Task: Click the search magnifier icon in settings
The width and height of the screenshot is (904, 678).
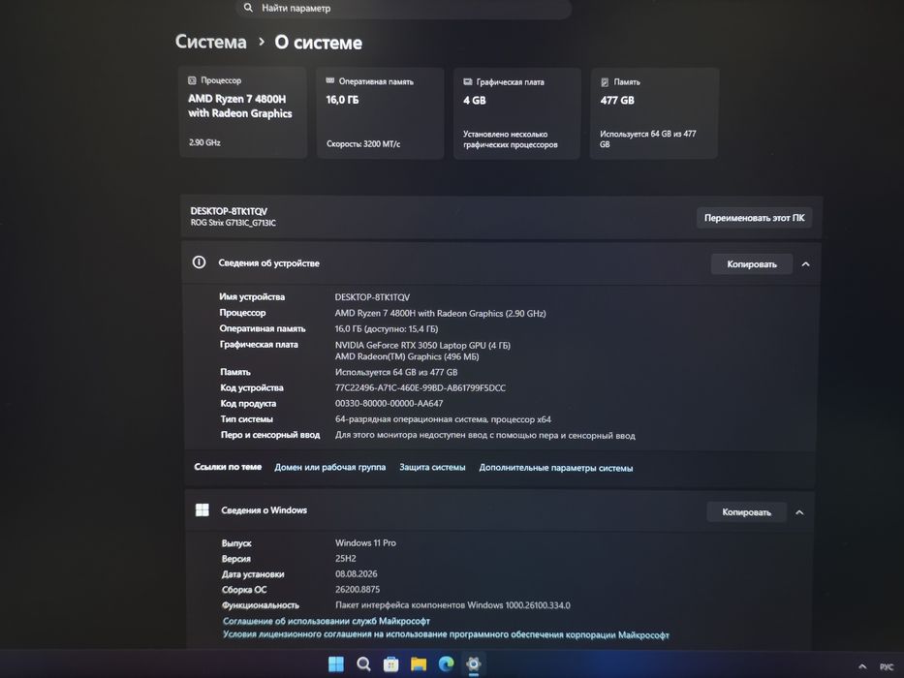Action: coord(248,8)
